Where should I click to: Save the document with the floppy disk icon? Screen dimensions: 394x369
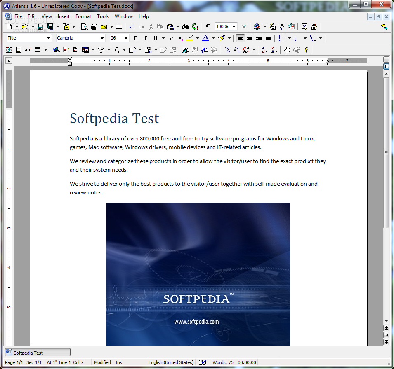pos(40,27)
